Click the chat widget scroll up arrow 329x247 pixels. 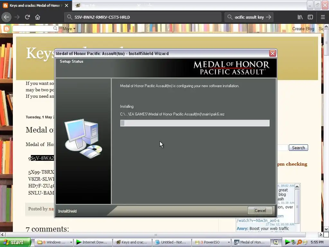297,187
